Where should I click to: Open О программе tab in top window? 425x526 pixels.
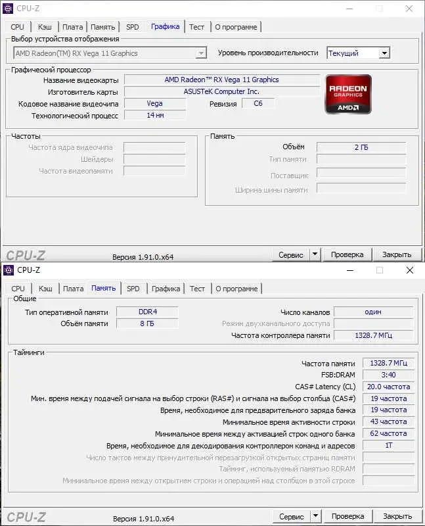[236, 27]
